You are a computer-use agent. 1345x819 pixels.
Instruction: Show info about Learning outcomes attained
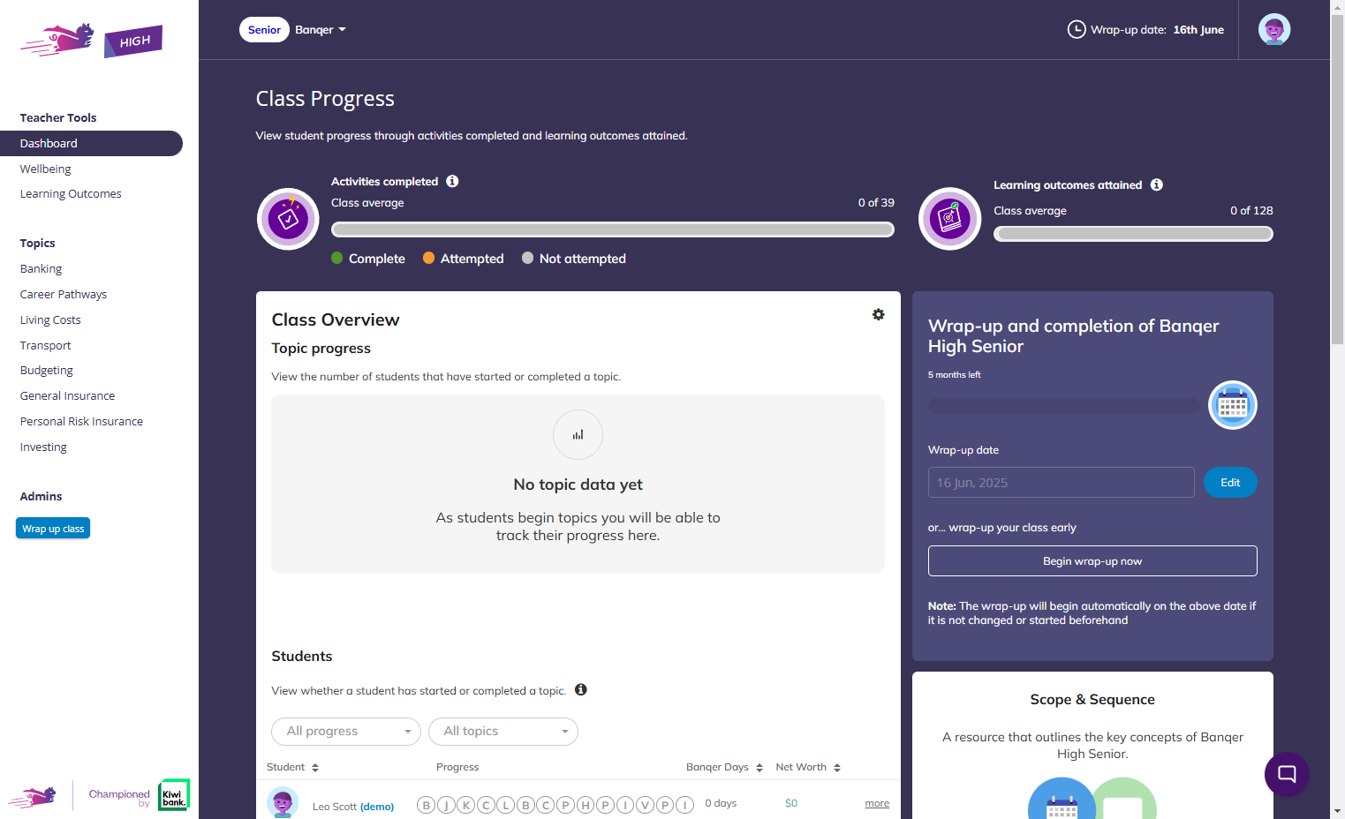1157,184
